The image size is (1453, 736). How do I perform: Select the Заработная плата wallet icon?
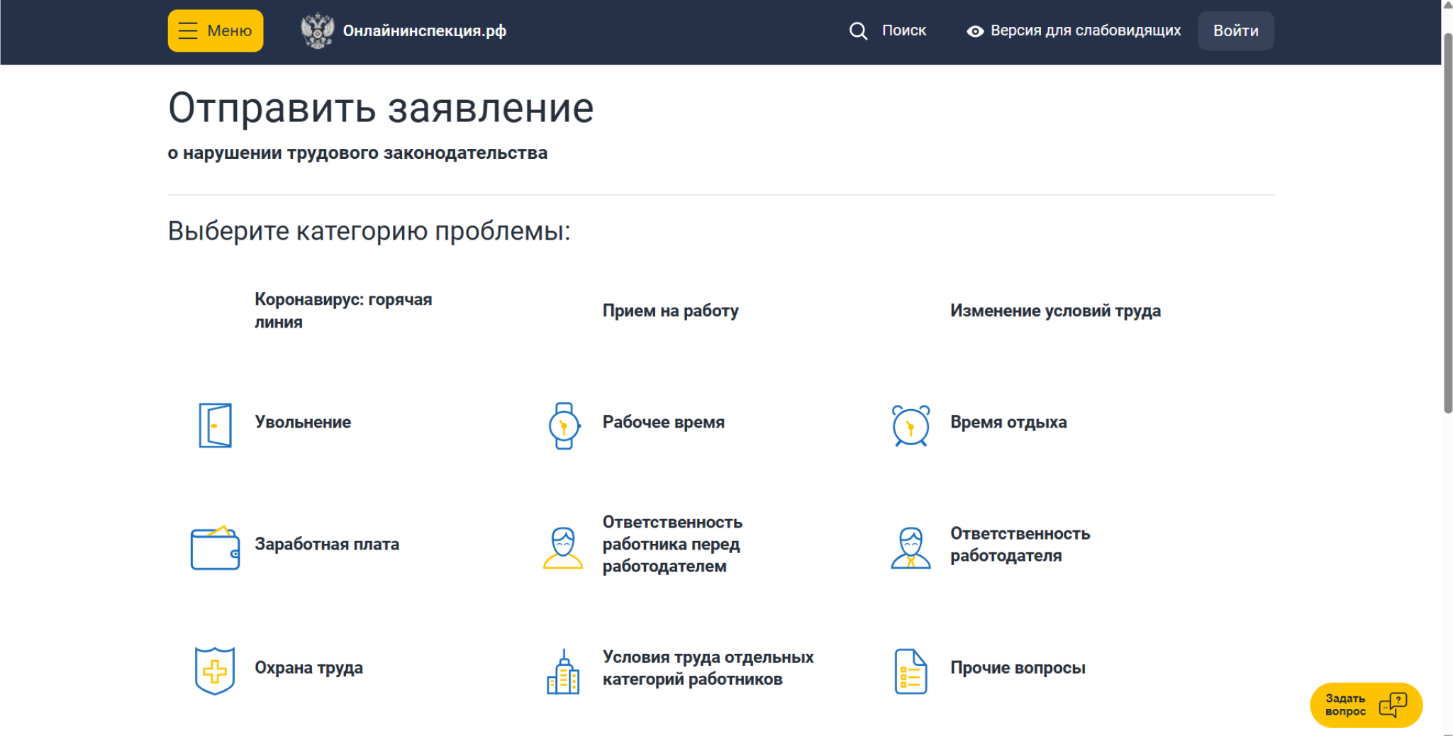pos(215,547)
